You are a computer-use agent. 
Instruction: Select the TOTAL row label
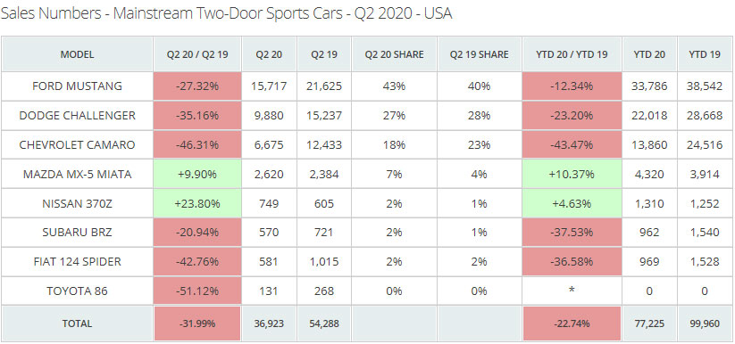pyautogui.click(x=77, y=324)
